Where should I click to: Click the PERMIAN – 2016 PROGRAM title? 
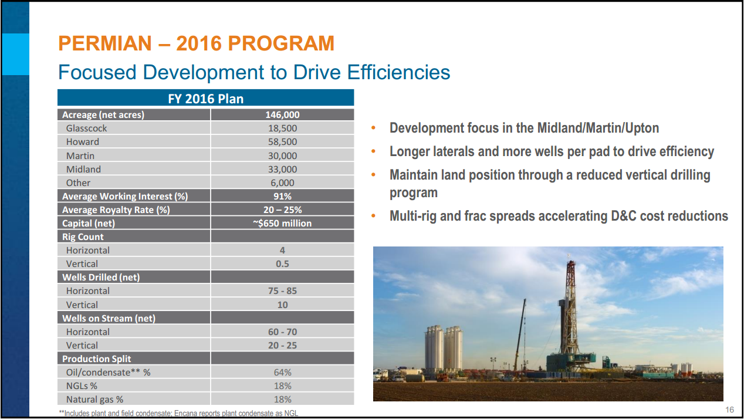[197, 43]
